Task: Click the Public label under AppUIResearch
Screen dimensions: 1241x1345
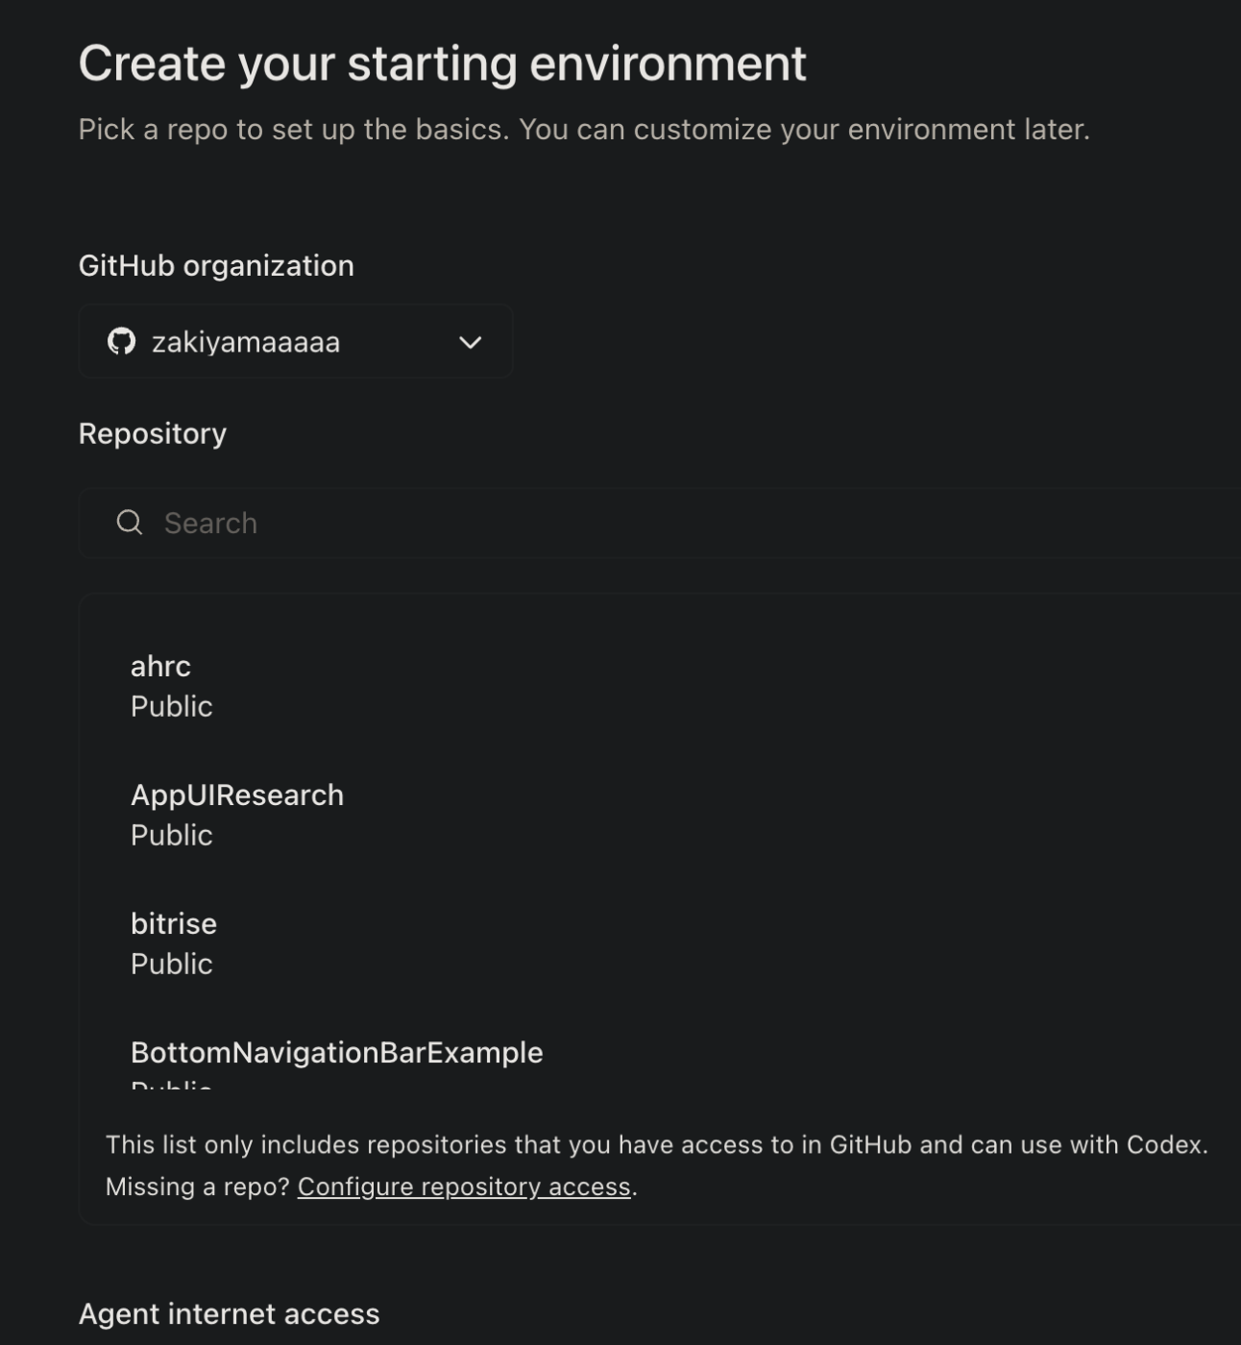Action: point(171,835)
